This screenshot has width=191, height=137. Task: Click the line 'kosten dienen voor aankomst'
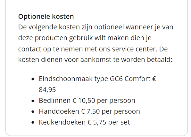click(95, 60)
